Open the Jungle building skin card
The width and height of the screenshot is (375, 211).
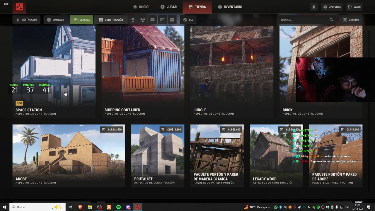pos(232,72)
